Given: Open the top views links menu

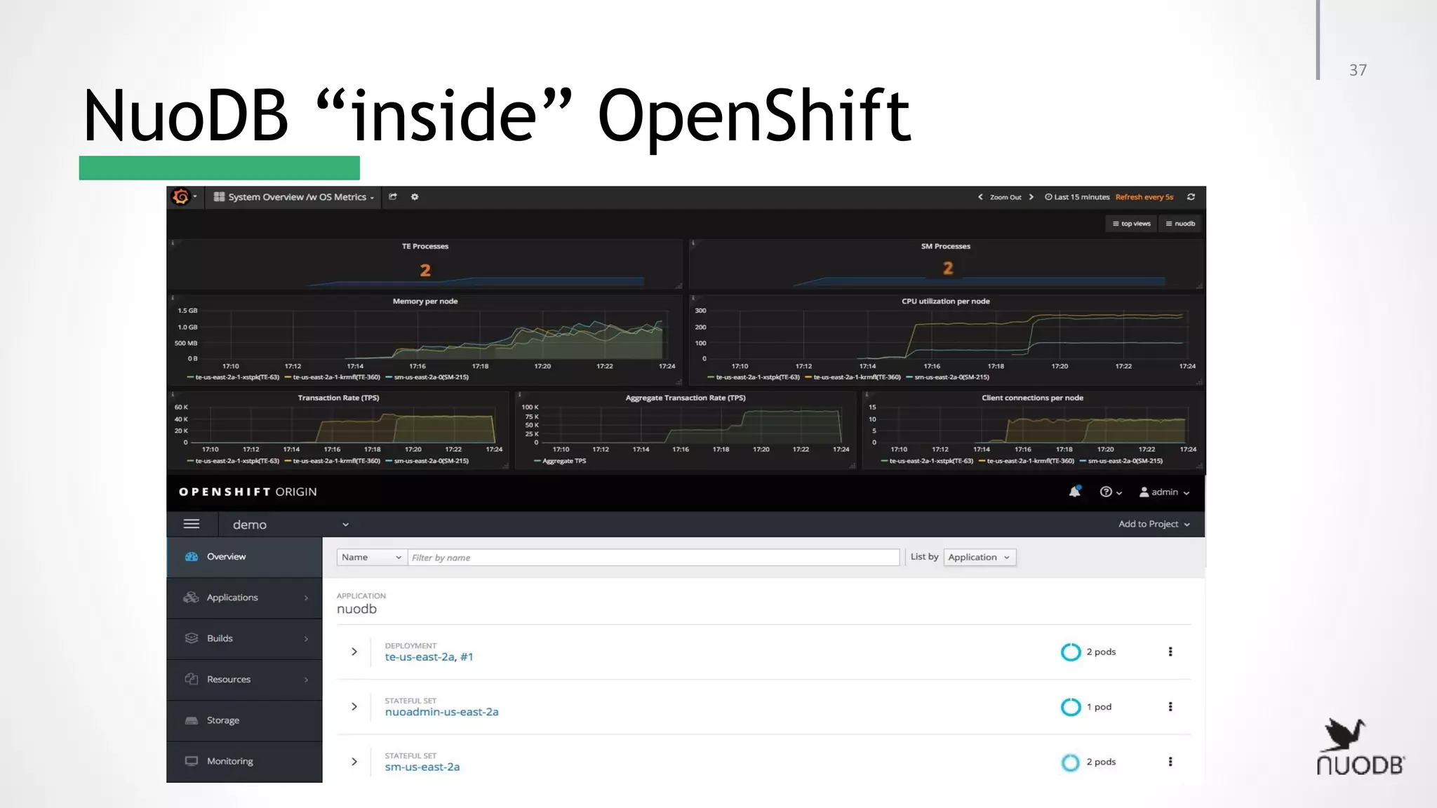Looking at the screenshot, I should [x=1132, y=224].
